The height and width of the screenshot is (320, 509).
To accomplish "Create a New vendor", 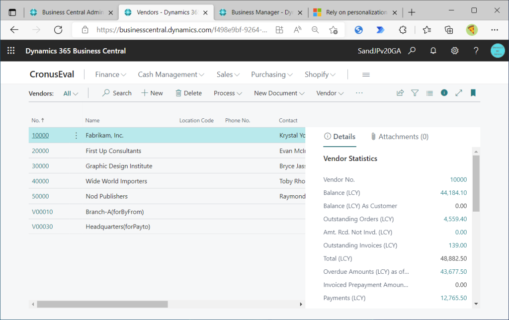I will (152, 93).
